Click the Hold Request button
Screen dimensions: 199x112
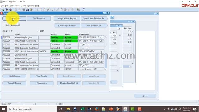tap(15, 76)
